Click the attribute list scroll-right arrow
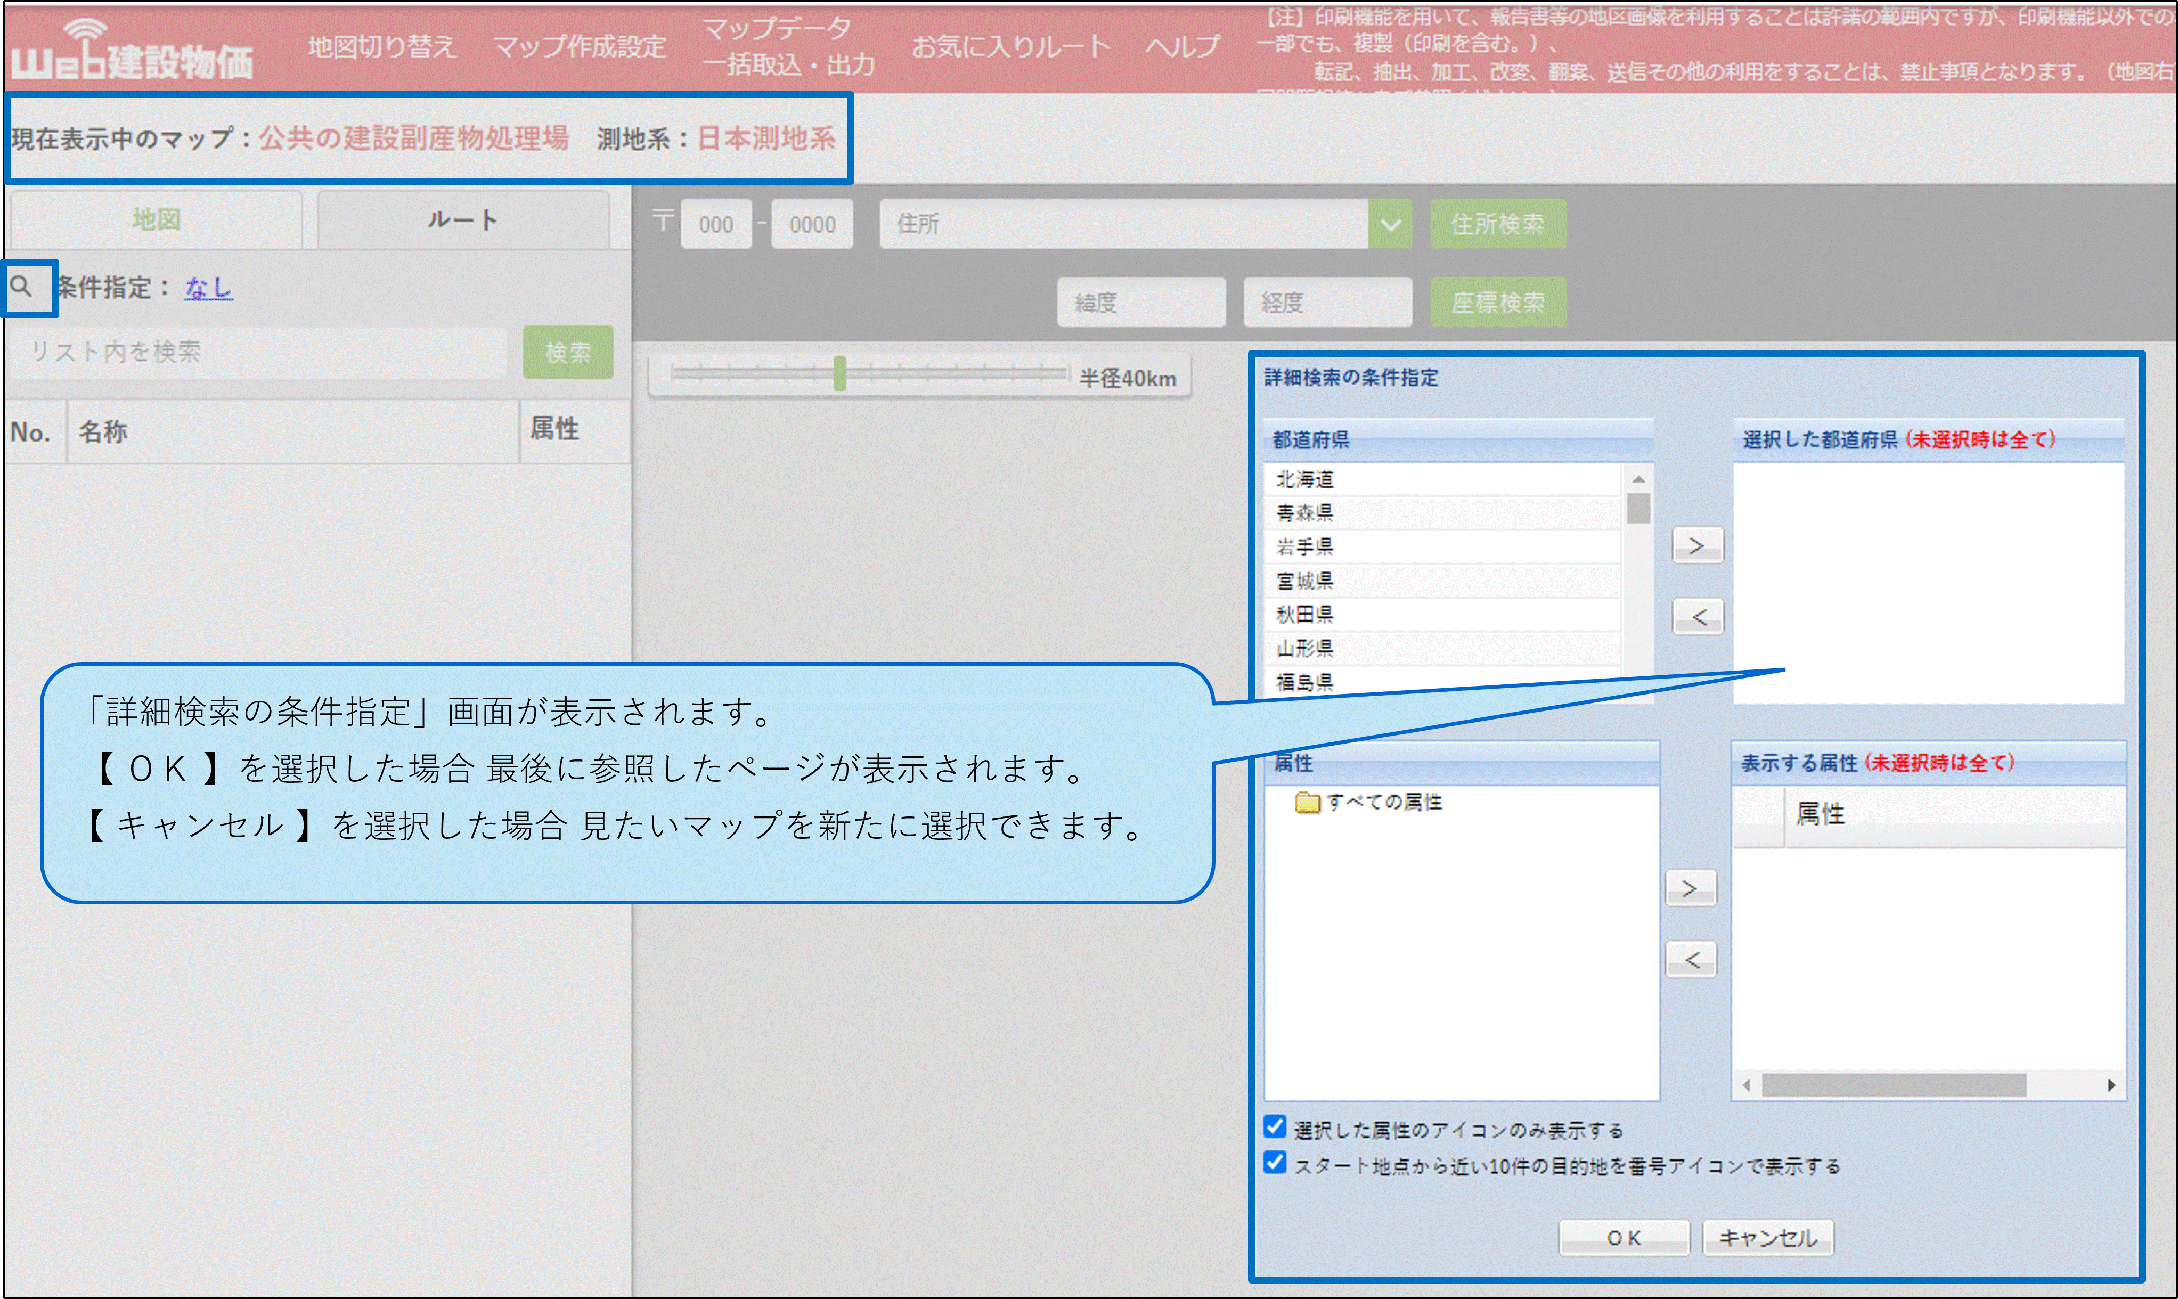The height and width of the screenshot is (1299, 2178). pyautogui.click(x=2111, y=1085)
